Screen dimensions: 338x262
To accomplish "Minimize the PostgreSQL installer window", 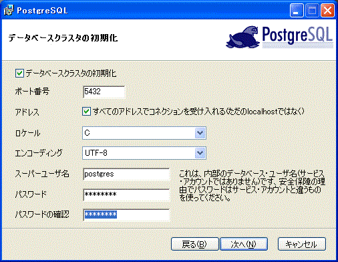I will (297, 11).
